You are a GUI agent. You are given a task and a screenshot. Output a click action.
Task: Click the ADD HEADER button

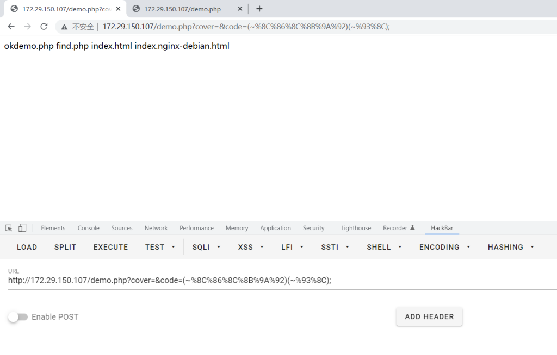429,316
